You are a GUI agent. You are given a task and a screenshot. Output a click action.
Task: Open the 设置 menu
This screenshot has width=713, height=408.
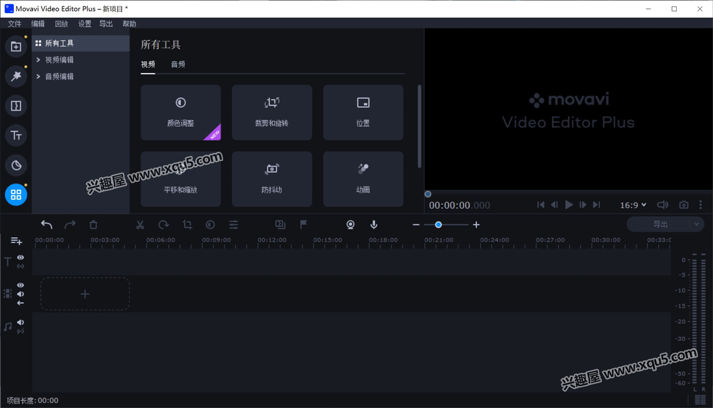[x=85, y=24]
